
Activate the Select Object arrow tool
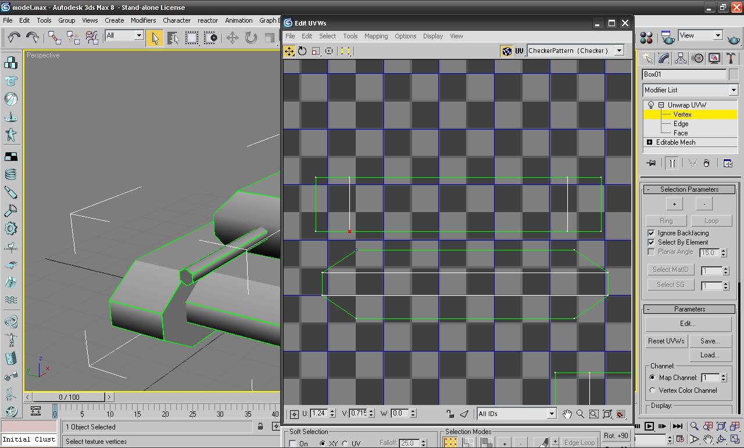point(154,38)
